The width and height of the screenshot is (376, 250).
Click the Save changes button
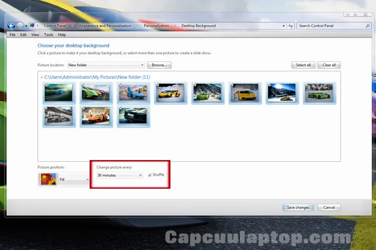(x=298, y=207)
